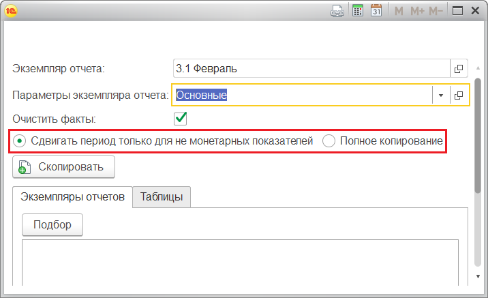Click the scrollbar up arrow
The image size is (488, 298).
[478, 68]
